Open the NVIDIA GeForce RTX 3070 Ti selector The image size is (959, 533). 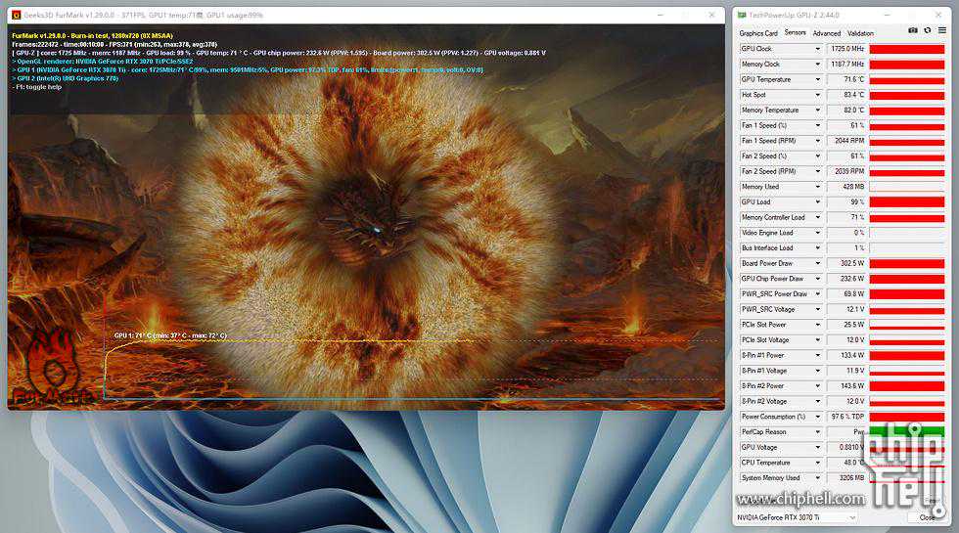pyautogui.click(x=798, y=516)
